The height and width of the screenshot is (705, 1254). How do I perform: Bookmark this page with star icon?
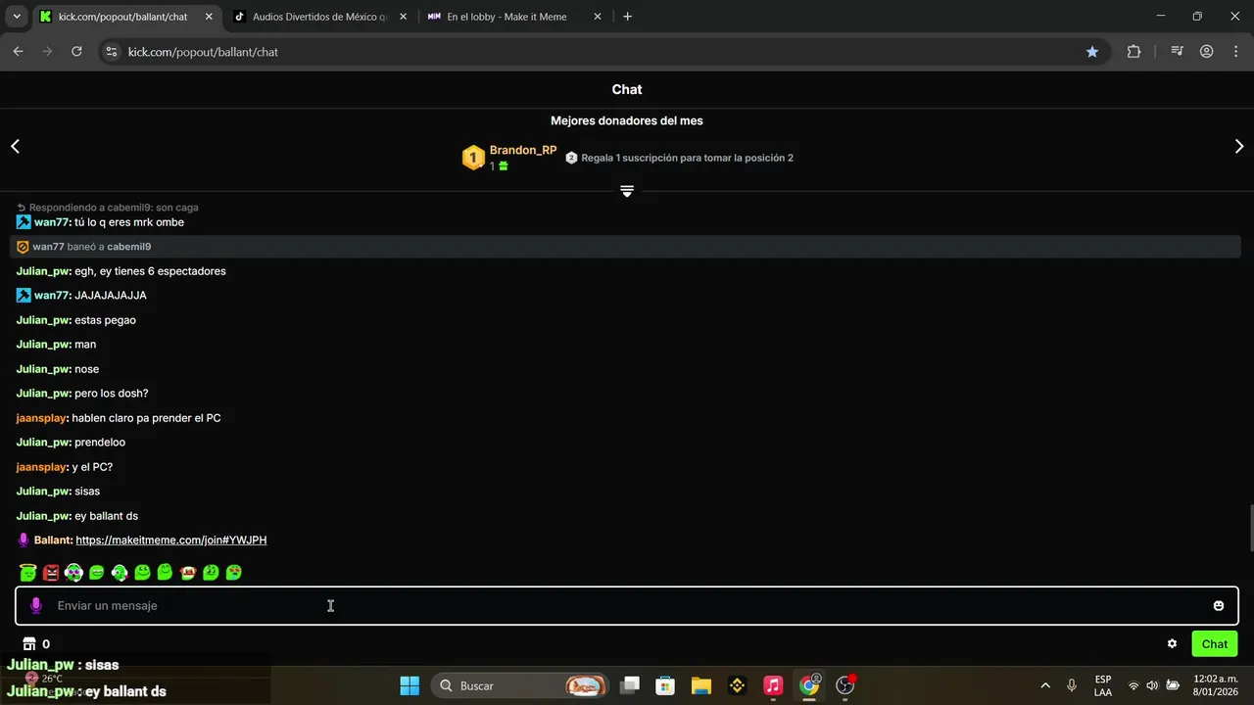(x=1092, y=52)
